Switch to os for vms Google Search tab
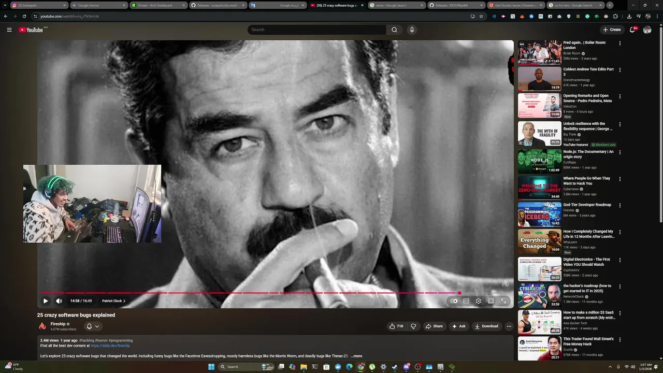The width and height of the screenshot is (663, 373). coord(574,5)
